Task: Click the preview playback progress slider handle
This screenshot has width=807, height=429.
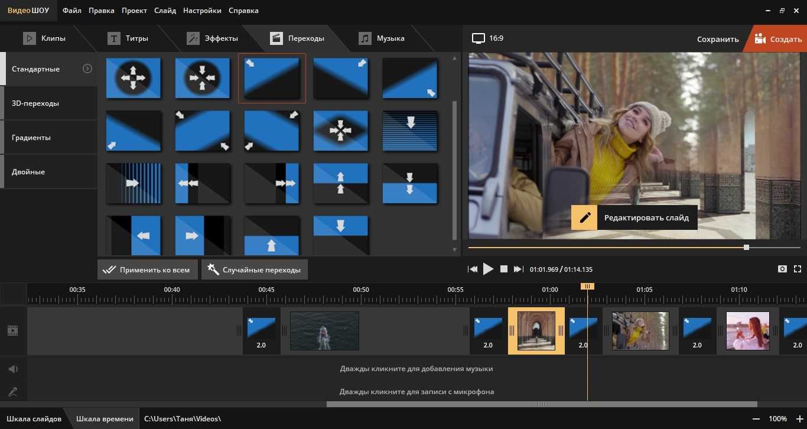Action: (746, 248)
